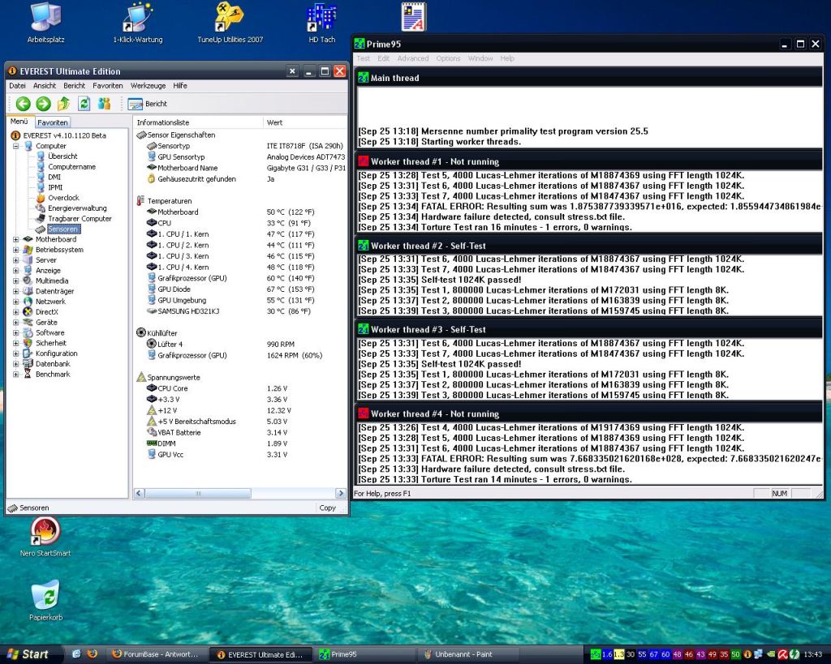This screenshot has width=831, height=664.
Task: Open Arbeitsplatz desktop icon
Action: [x=46, y=24]
